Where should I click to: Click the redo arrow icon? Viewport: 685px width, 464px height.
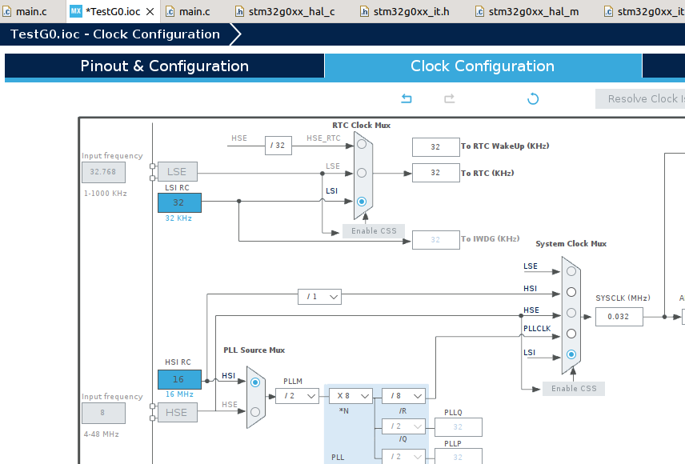pos(449,98)
